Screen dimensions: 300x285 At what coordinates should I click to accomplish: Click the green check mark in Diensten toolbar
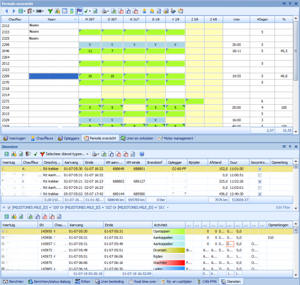pyautogui.click(x=35, y=154)
